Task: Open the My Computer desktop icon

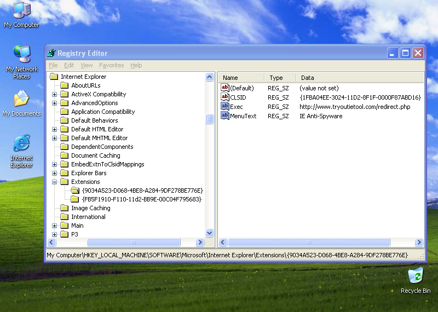Action: coord(21,11)
